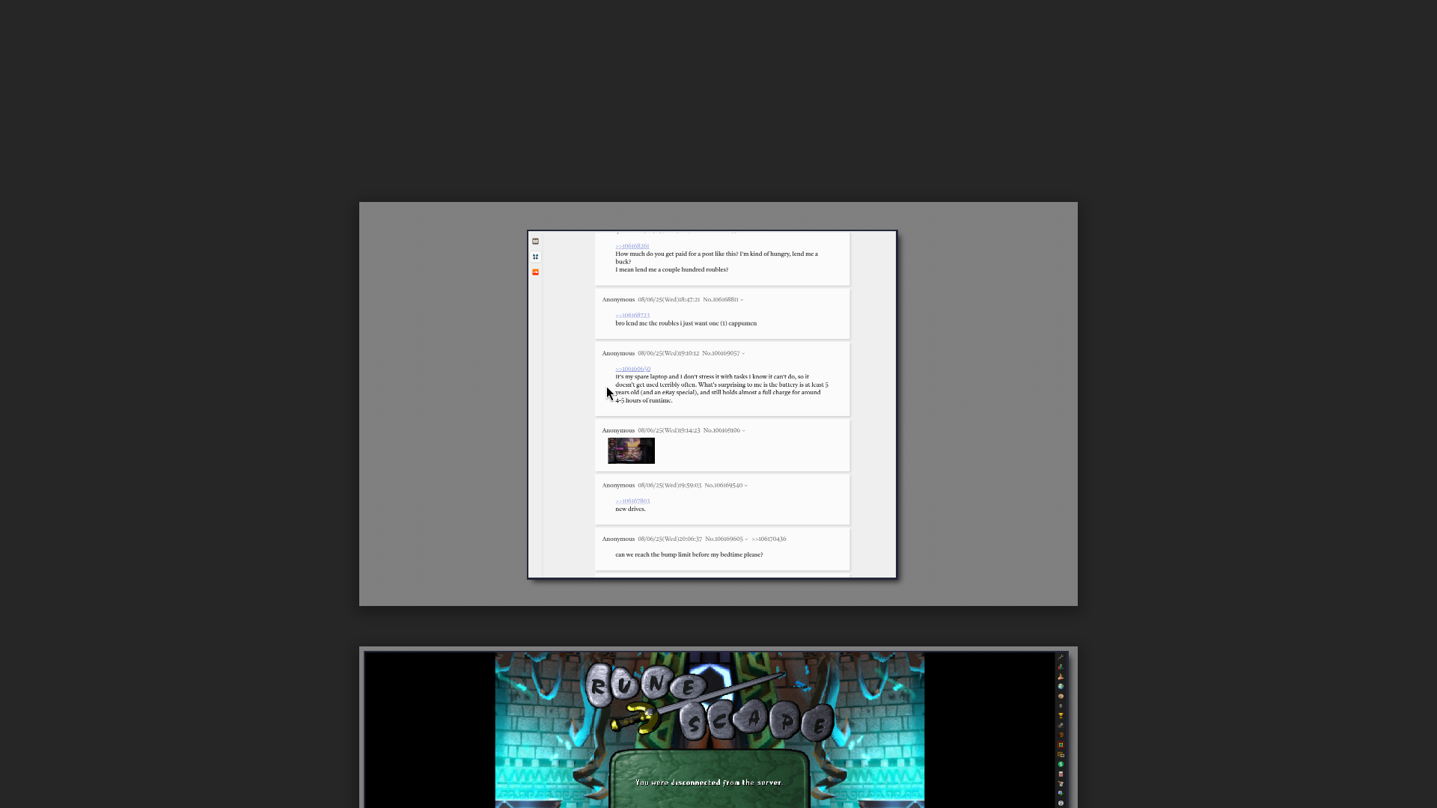Open post menu arrow beside No.106169057
Image resolution: width=1437 pixels, height=808 pixels.
pos(743,354)
